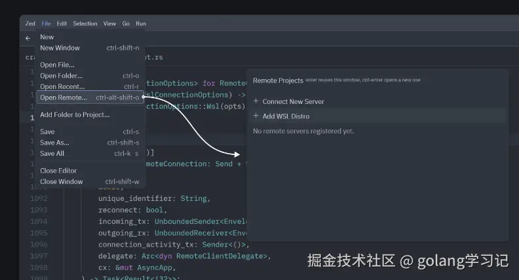This screenshot has width=519, height=280.
Task: Click 'cx: &mut AsyncApp' code line
Action: point(137,268)
